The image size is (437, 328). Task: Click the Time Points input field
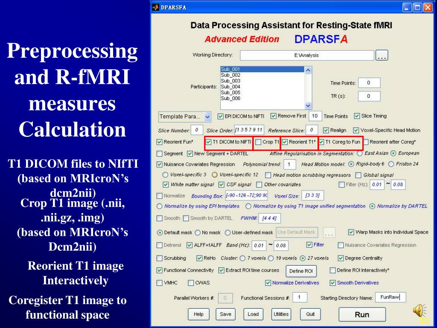[x=369, y=83]
